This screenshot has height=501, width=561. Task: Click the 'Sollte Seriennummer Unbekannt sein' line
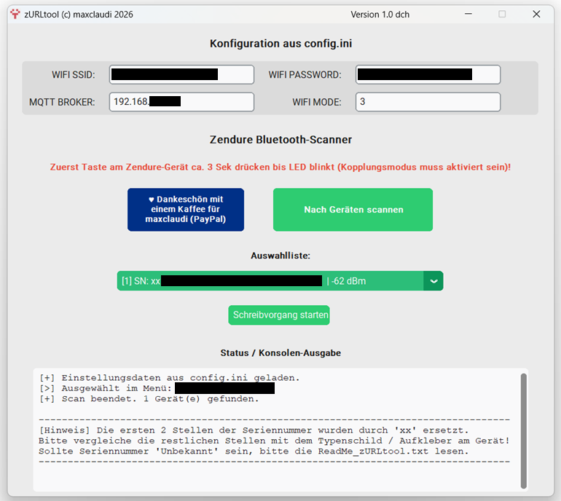point(254,451)
